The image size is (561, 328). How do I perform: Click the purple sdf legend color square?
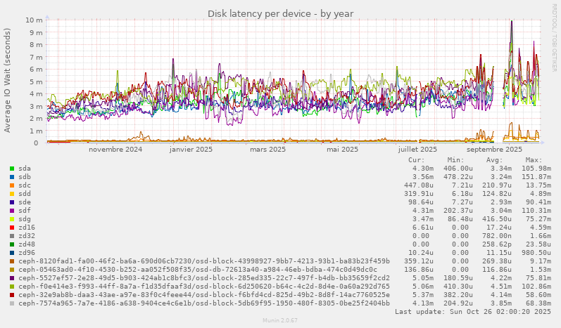coord(12,211)
